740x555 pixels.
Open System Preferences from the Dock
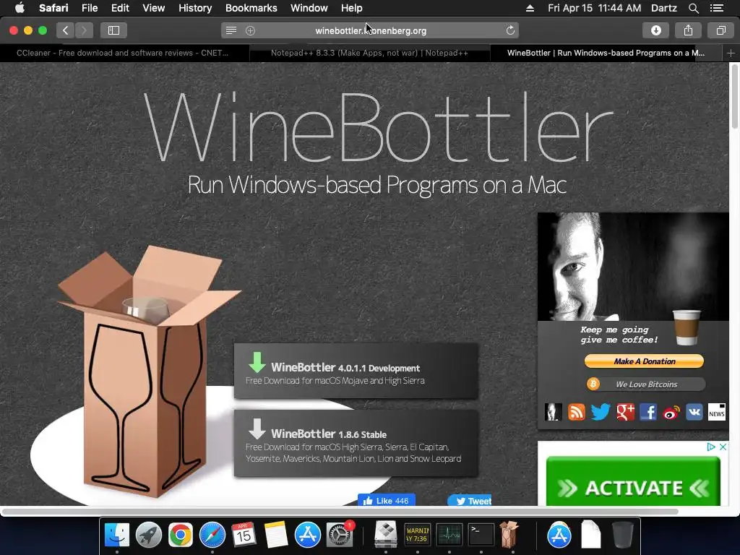click(x=340, y=535)
